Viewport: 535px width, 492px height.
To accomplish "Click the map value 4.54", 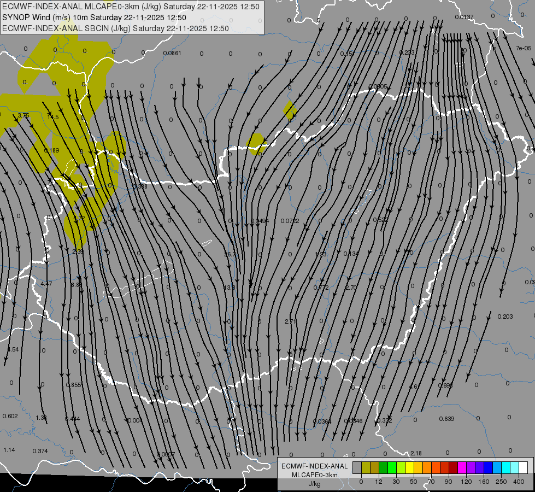I will [13, 349].
